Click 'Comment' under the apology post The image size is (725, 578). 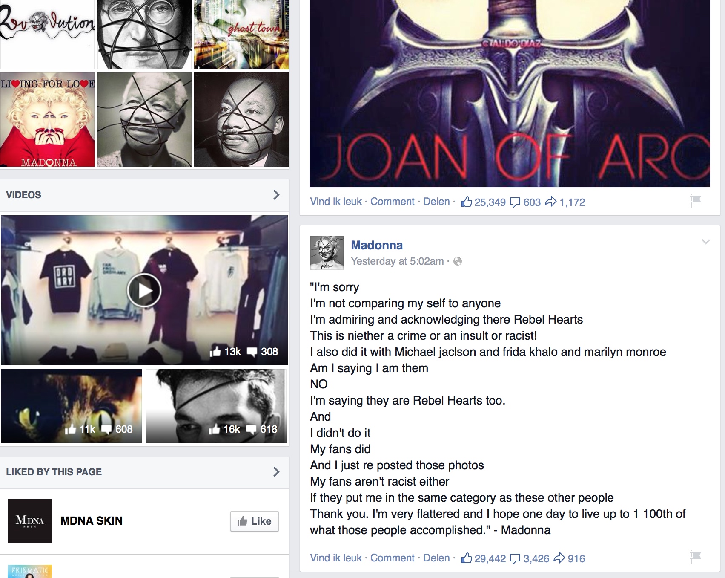392,558
